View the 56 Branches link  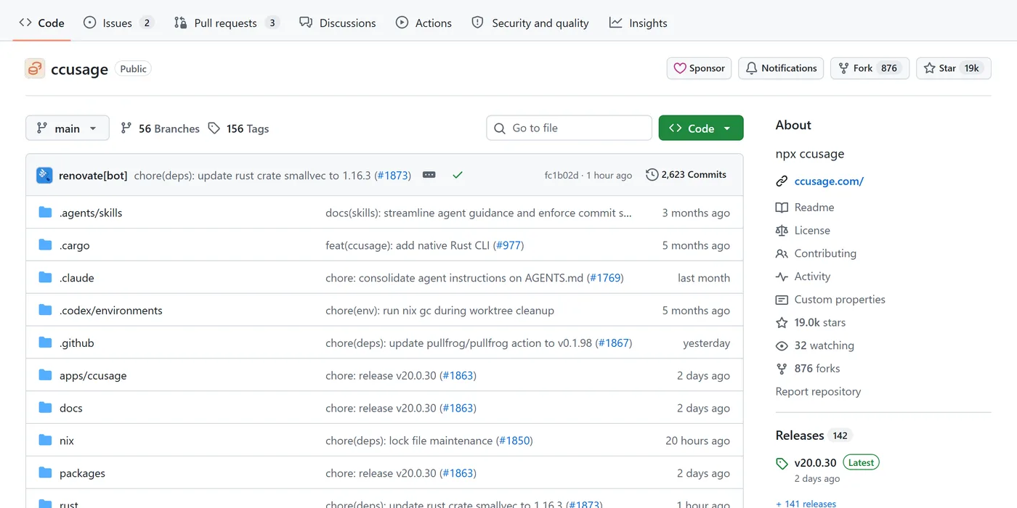[160, 128]
